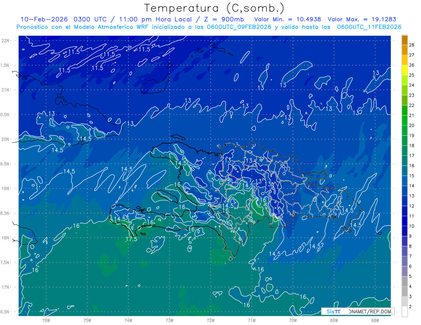Screen dimensions: 421x325
Task: Click the "1.5N" latitude axis label
Action: click(5, 65)
